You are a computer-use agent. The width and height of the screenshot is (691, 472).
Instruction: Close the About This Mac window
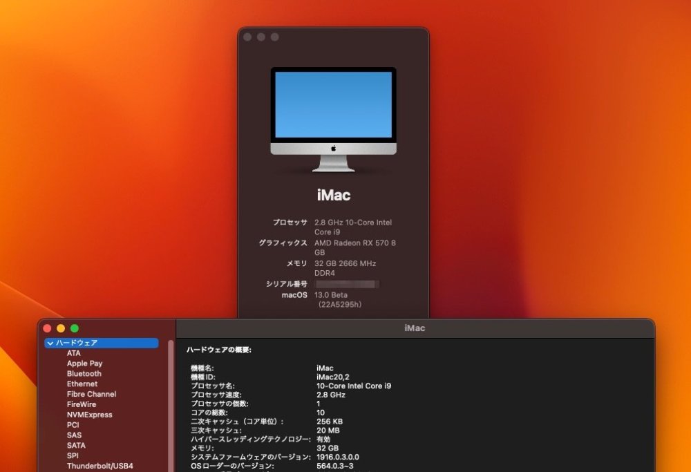(x=247, y=37)
